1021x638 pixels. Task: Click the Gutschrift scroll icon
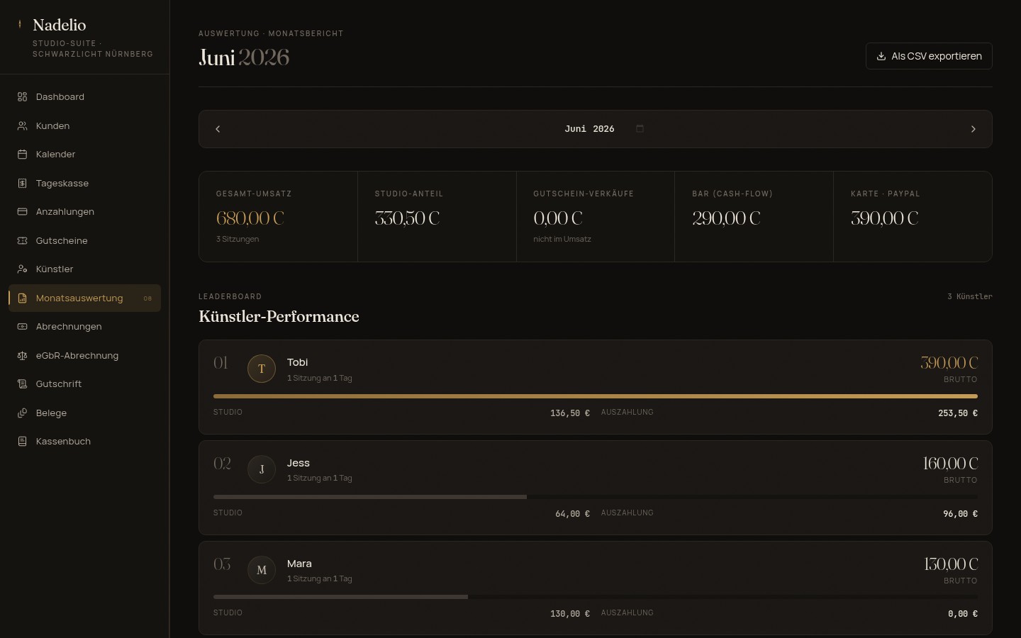(x=22, y=384)
